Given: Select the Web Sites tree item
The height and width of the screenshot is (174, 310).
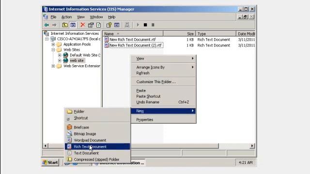Looking at the screenshot, I should (x=72, y=50).
